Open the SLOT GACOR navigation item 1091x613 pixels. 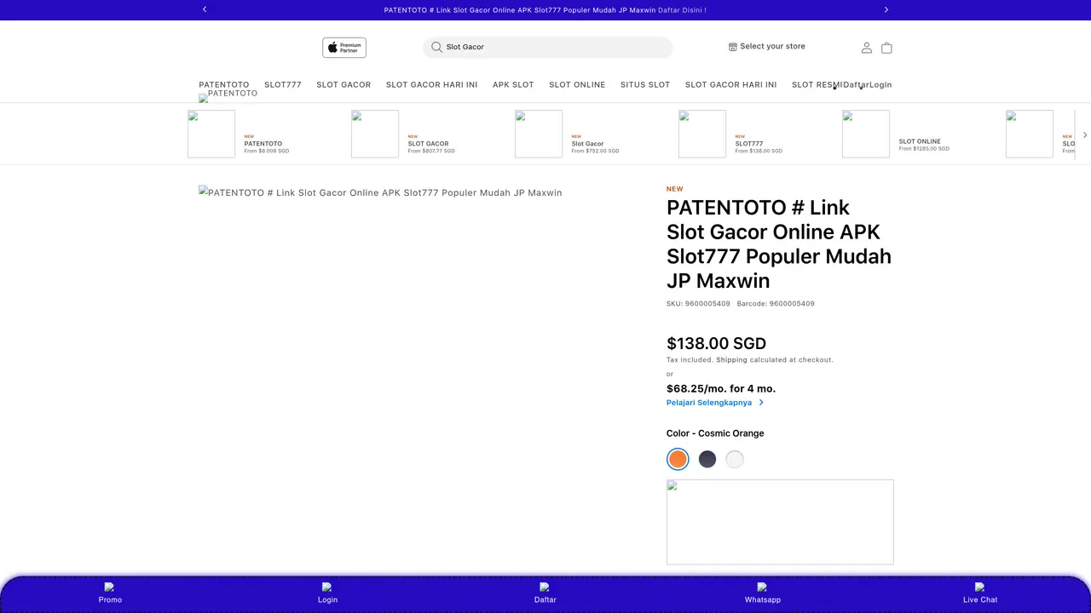point(343,84)
